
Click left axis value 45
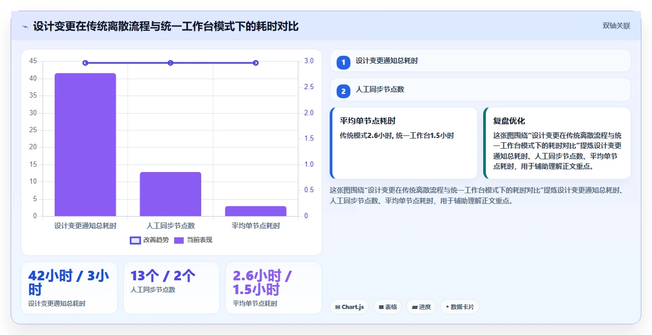click(33, 61)
